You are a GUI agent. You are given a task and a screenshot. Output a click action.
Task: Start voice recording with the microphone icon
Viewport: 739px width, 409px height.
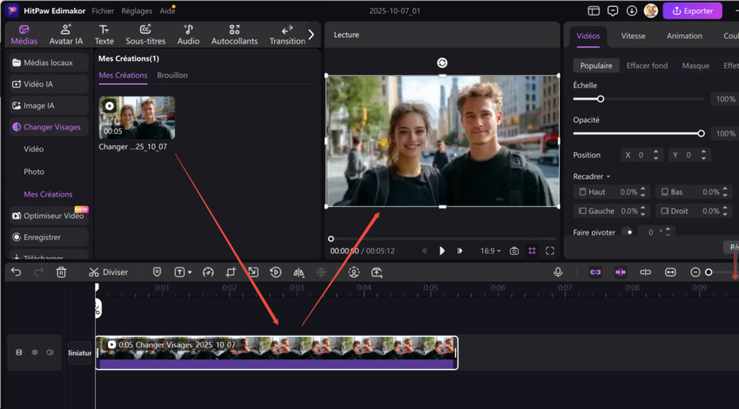tap(558, 272)
